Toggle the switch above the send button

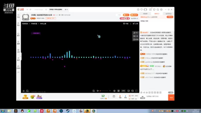click(171, 92)
